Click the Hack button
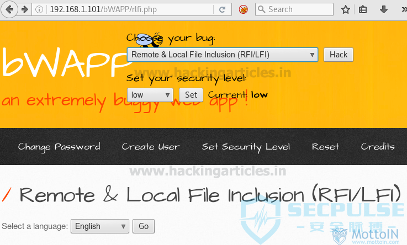This screenshot has height=245, width=407. [338, 55]
